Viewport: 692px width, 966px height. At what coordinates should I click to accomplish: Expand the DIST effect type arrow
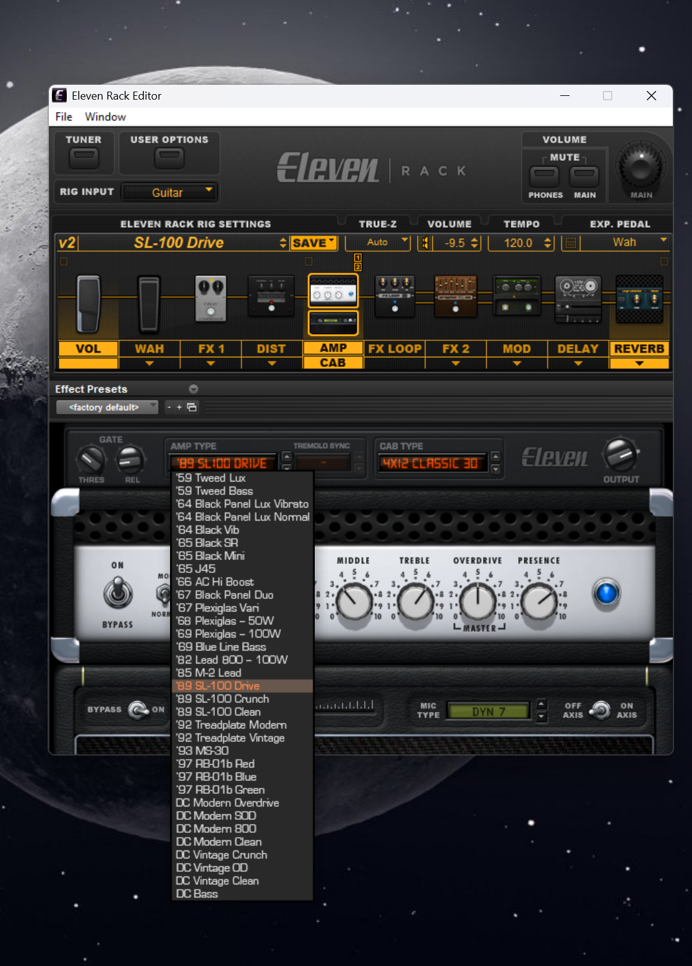click(271, 363)
